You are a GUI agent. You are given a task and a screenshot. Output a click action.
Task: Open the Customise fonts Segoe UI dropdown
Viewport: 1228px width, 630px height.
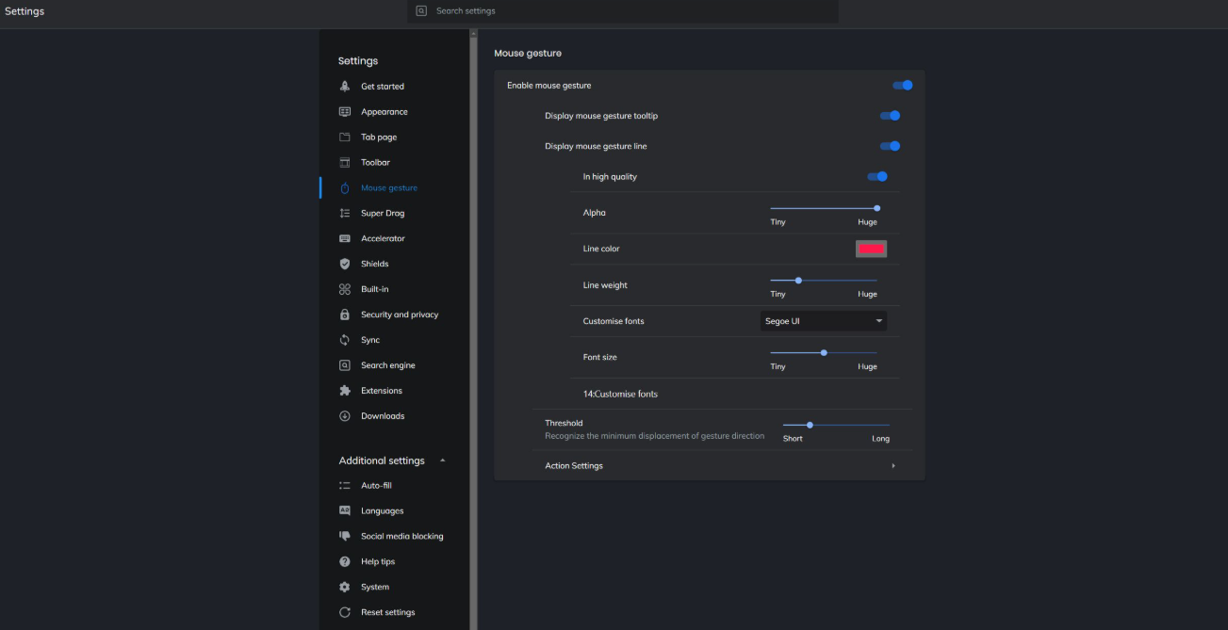pyautogui.click(x=823, y=321)
